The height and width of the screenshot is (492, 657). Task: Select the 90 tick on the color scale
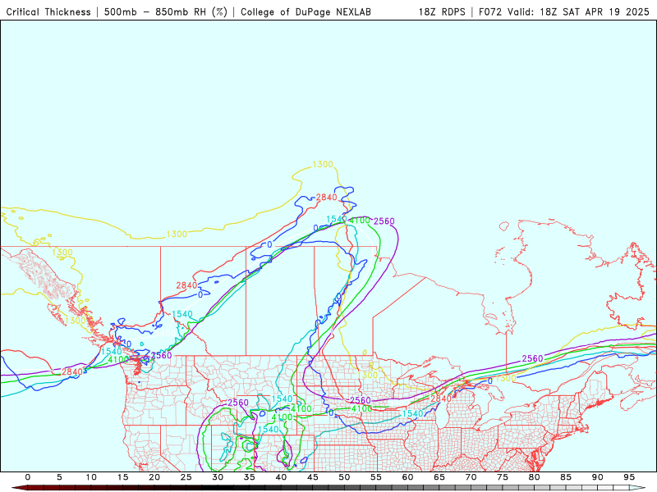pos(598,477)
